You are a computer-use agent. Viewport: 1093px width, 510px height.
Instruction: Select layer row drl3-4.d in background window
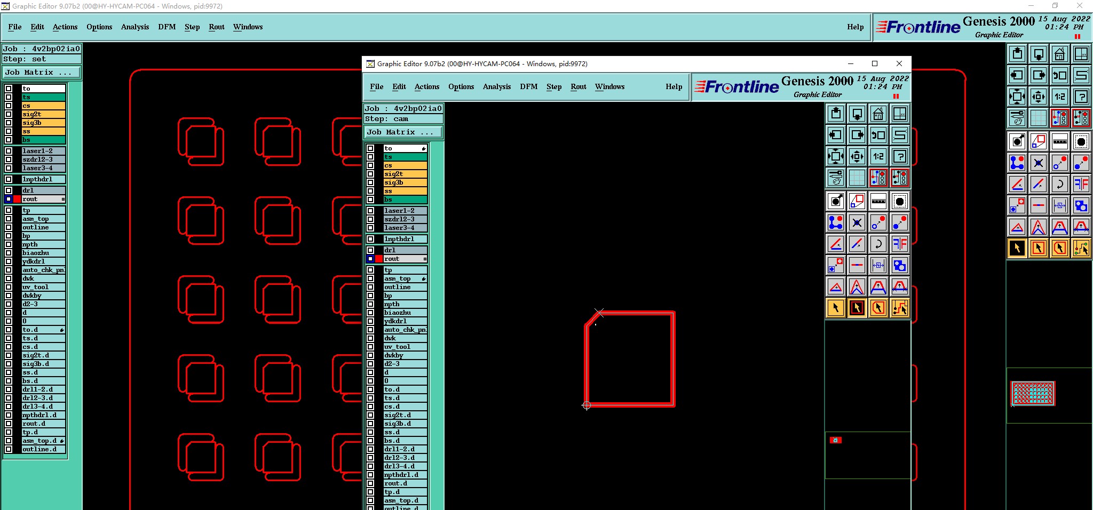tap(44, 407)
